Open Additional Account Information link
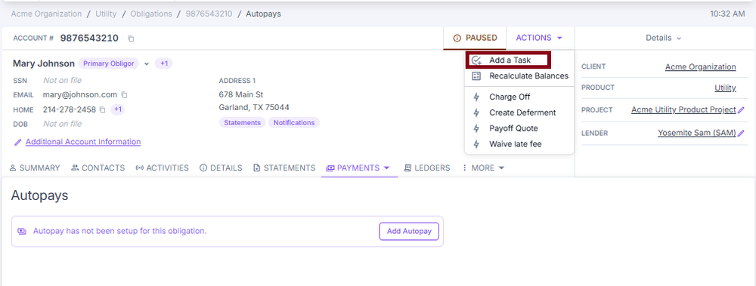 point(83,142)
